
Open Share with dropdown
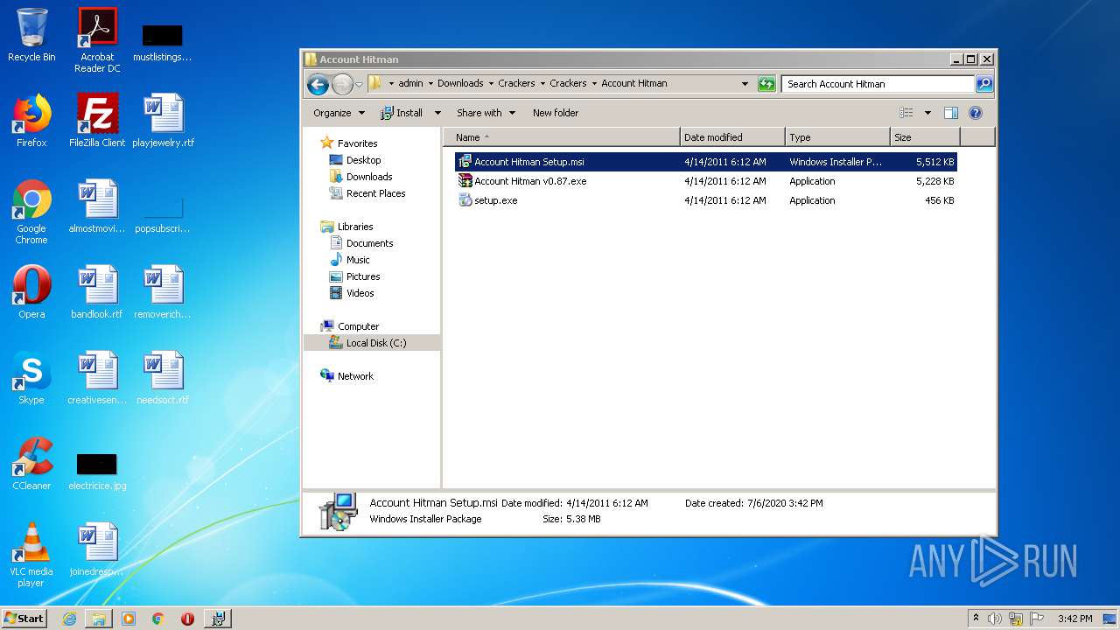(x=486, y=113)
